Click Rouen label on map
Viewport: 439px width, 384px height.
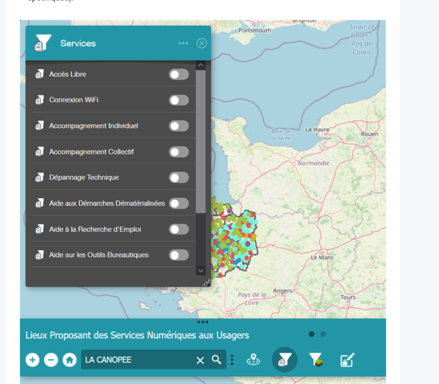369,134
